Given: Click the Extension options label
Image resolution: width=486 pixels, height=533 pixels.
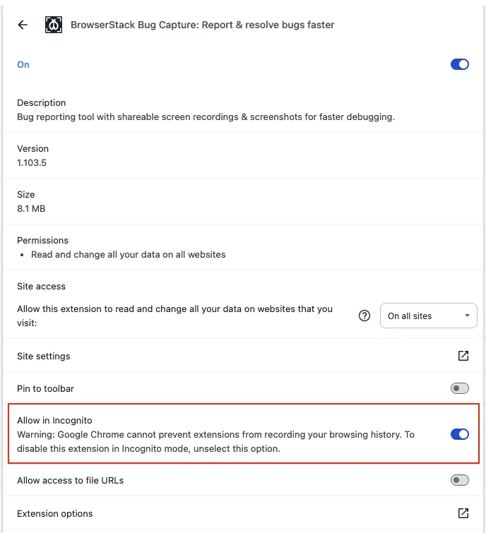Looking at the screenshot, I should (x=55, y=513).
